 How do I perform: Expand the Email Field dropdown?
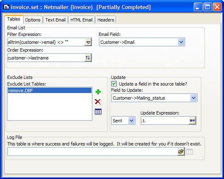tap(181, 42)
